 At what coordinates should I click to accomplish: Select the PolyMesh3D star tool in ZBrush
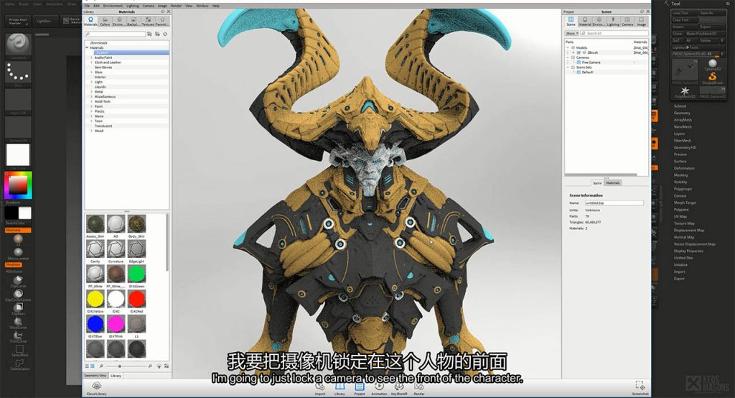[685, 92]
